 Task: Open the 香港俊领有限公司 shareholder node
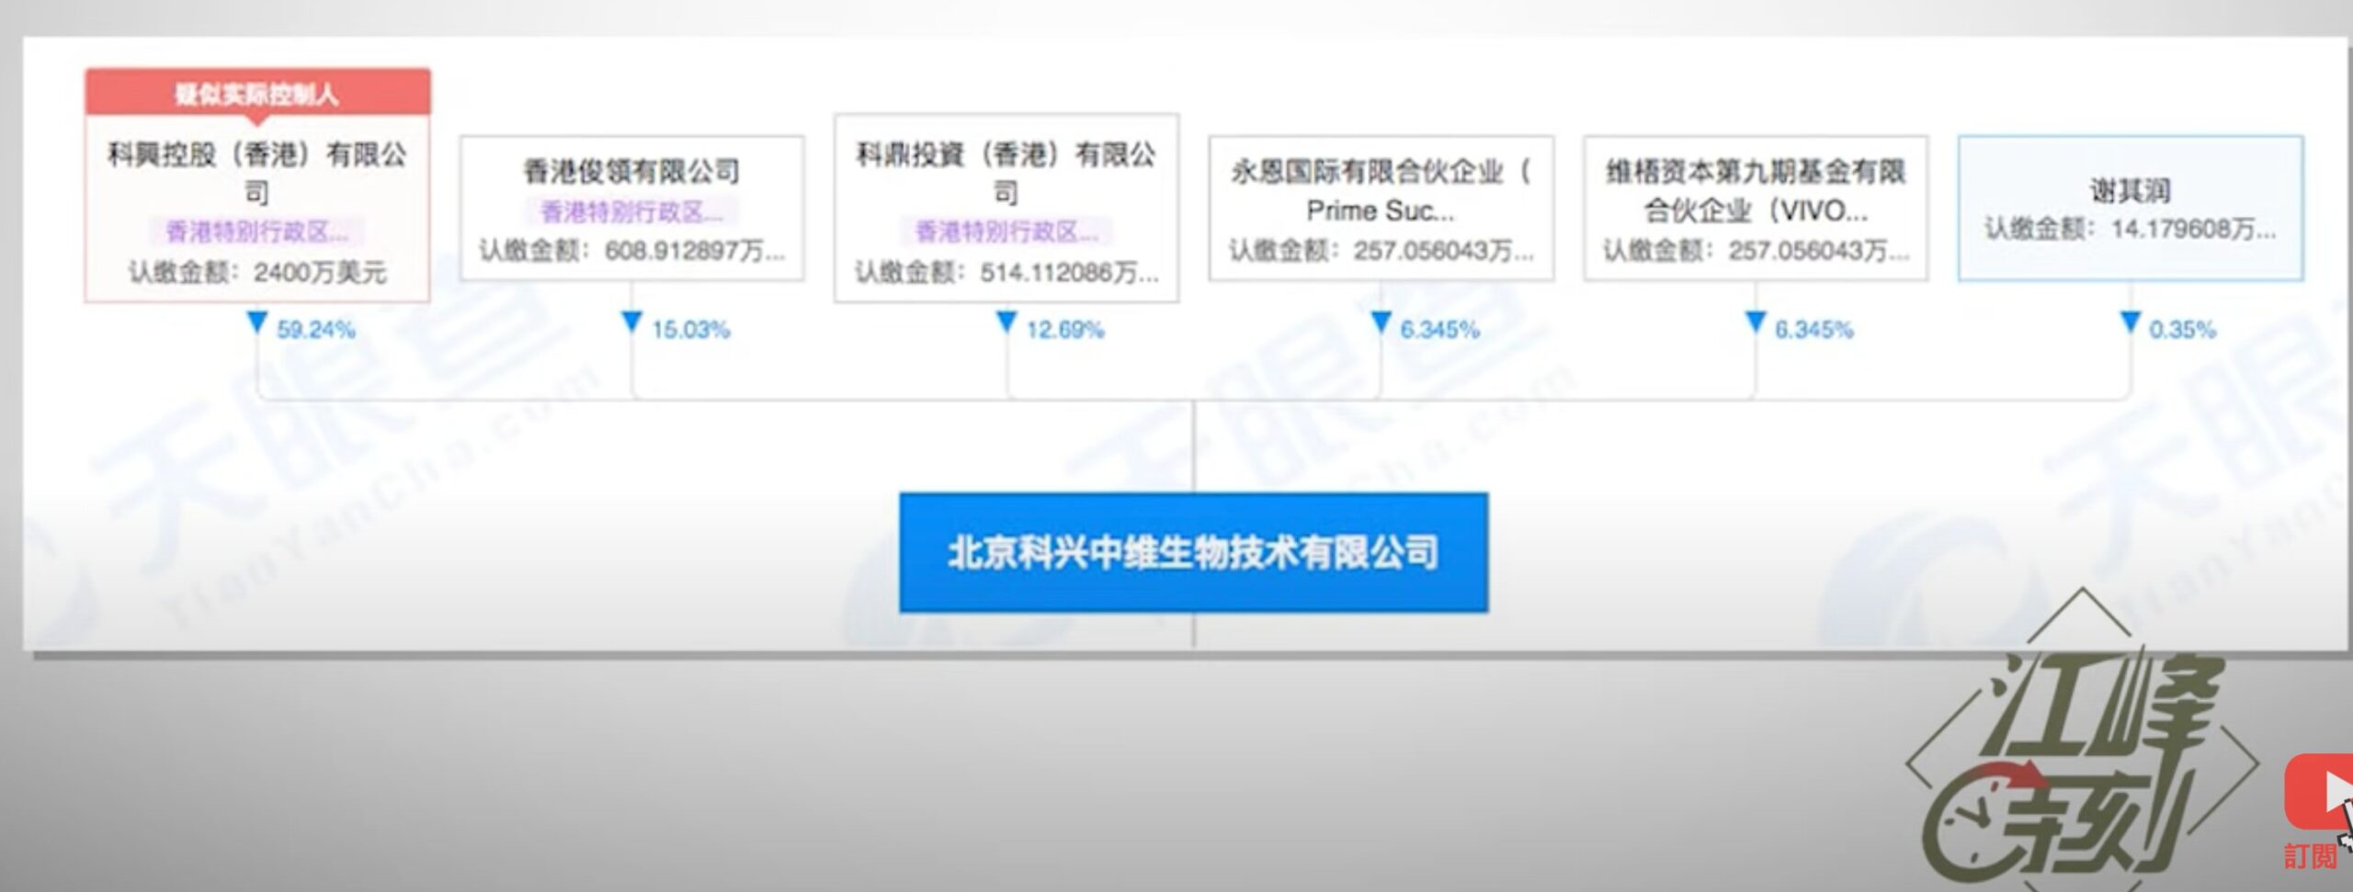pos(631,171)
